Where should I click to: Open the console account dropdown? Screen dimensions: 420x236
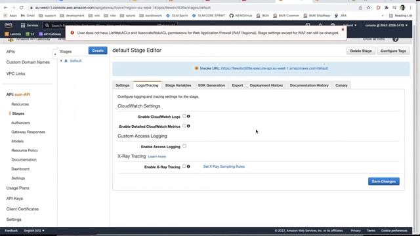click(x=387, y=25)
